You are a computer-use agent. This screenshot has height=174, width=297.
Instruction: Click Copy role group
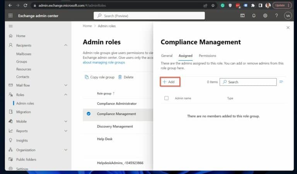[99, 77]
